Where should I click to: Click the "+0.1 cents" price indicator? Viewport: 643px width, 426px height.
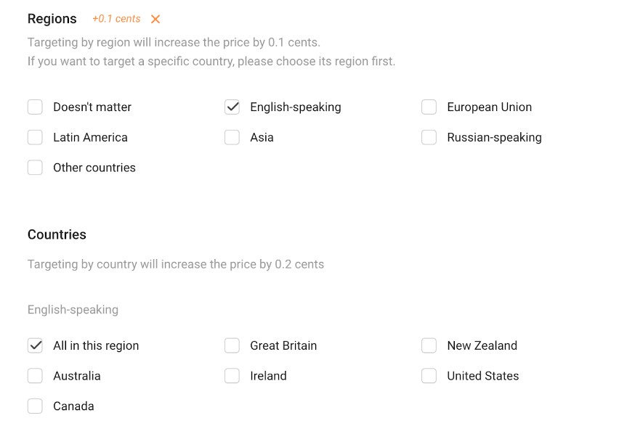point(116,19)
